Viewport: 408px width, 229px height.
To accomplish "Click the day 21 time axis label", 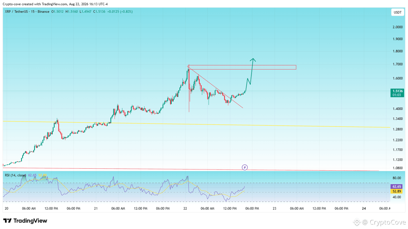I will click(x=96, y=209).
